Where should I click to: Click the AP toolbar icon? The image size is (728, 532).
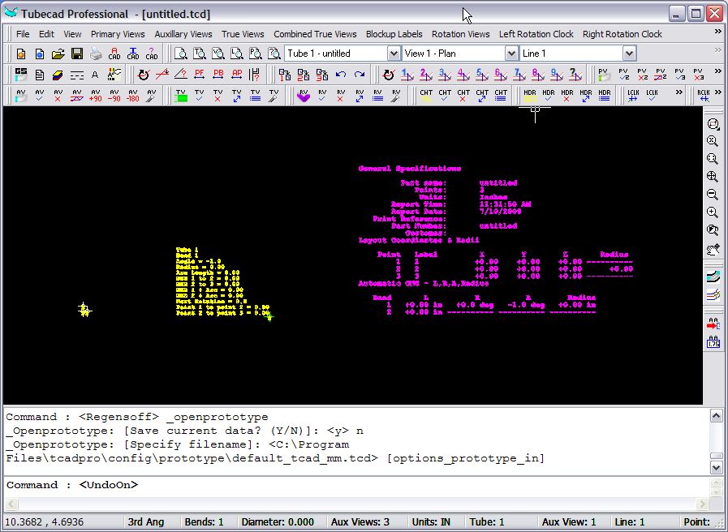point(237,75)
